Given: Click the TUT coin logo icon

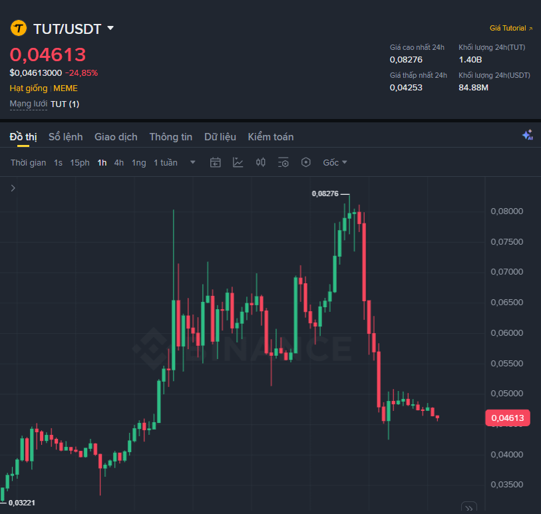Looking at the screenshot, I should tap(18, 29).
